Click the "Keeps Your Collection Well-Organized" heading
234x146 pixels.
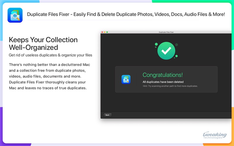43,44
